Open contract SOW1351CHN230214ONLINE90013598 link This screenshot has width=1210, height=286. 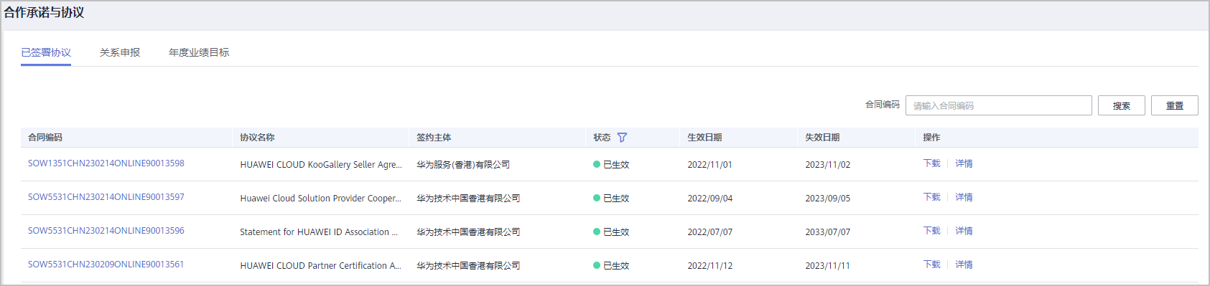(106, 163)
